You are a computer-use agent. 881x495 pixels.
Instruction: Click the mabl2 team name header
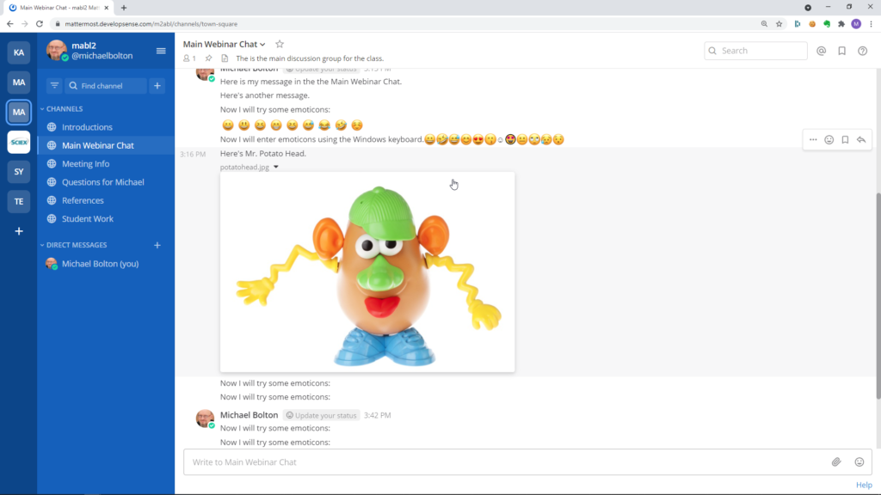coord(83,46)
